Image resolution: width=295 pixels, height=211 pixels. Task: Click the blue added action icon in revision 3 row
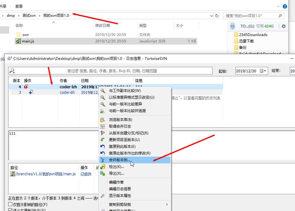click(31, 92)
